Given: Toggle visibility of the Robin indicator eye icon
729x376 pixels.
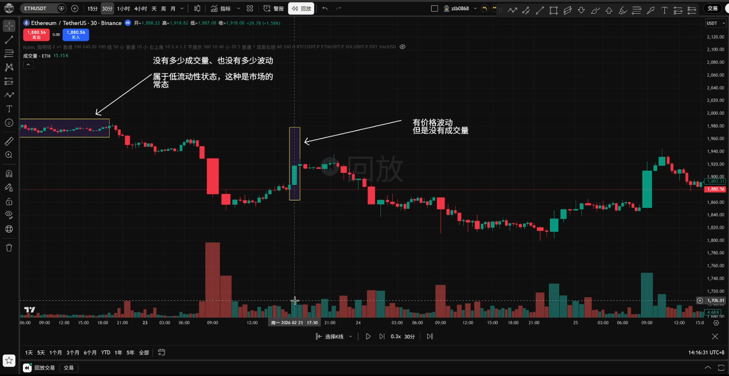Looking at the screenshot, I should click(403, 47).
